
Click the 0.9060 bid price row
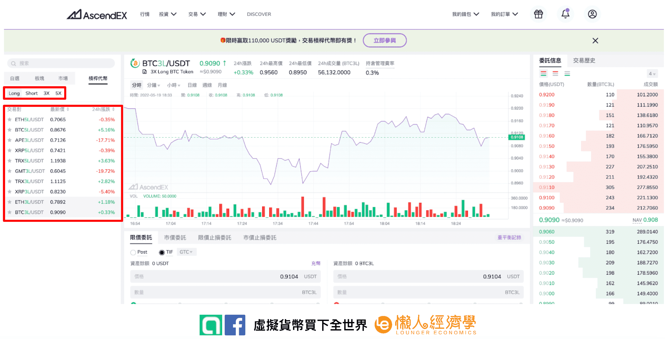pos(598,232)
